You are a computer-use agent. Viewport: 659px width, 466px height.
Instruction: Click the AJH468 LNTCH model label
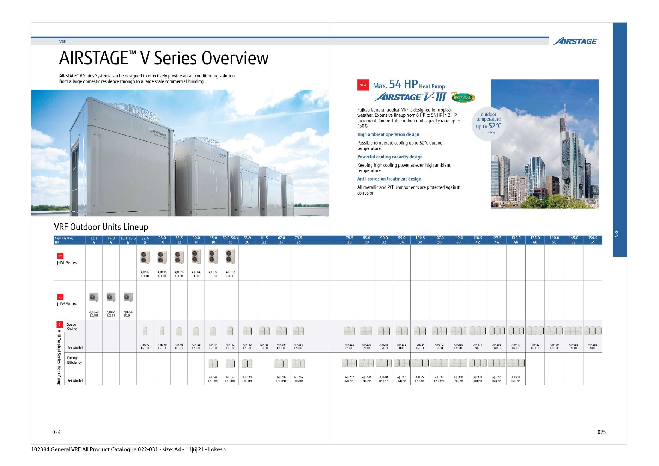[573, 346]
